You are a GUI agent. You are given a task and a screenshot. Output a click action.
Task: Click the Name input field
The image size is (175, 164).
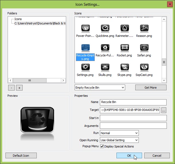pyautogui.click(x=133, y=102)
